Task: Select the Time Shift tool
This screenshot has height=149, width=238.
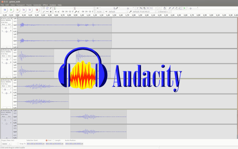Action: pos(47,12)
